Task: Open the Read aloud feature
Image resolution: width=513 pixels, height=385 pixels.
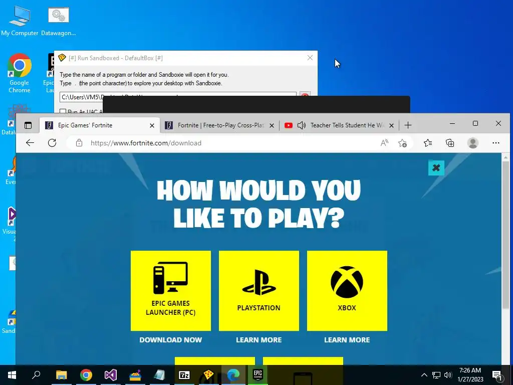Action: click(384, 143)
